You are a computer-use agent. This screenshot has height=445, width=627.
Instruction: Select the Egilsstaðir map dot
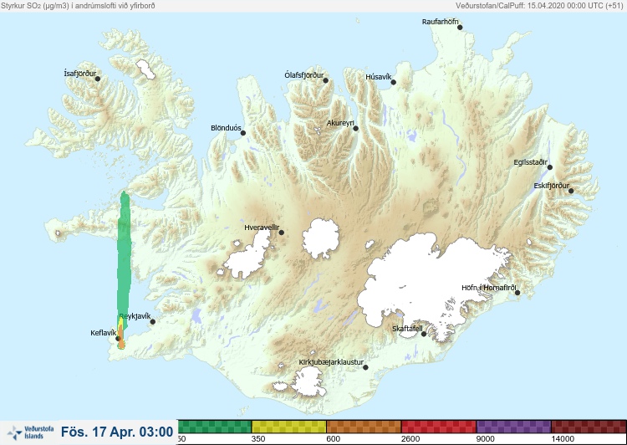point(549,167)
